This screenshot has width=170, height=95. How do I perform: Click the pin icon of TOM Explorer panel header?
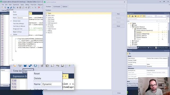point(167,13)
